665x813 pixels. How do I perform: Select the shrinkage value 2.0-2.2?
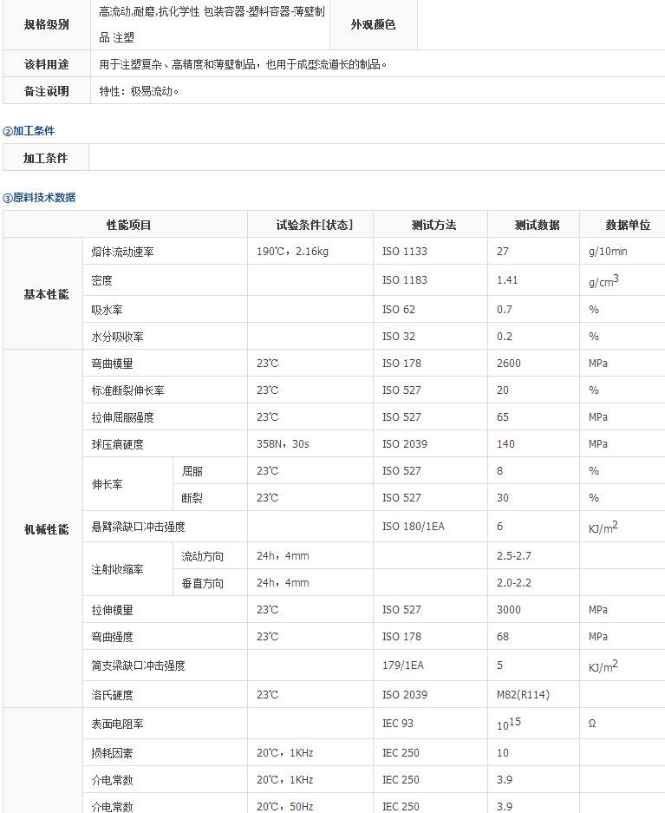pos(514,583)
